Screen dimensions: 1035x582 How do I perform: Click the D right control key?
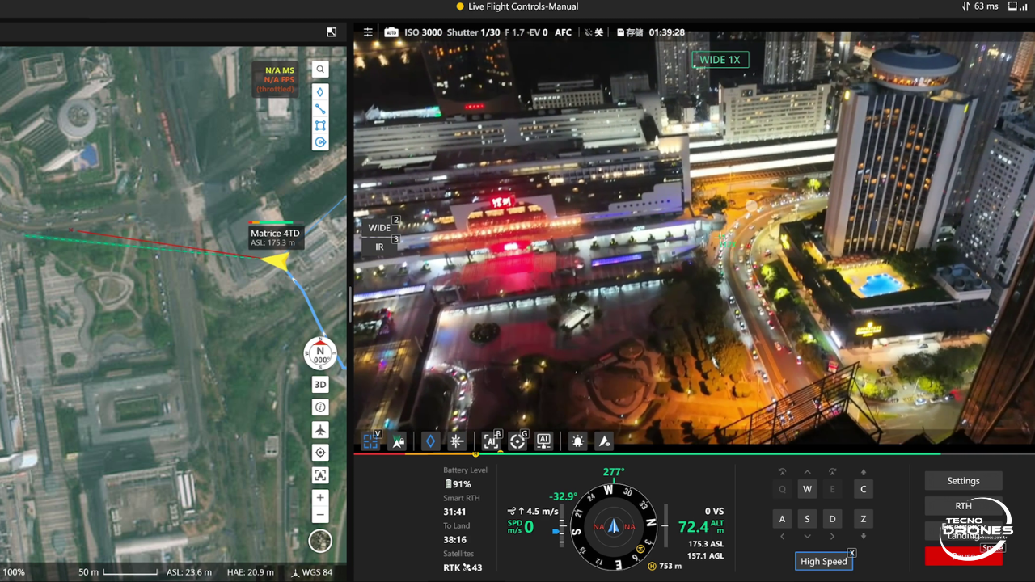click(x=832, y=518)
